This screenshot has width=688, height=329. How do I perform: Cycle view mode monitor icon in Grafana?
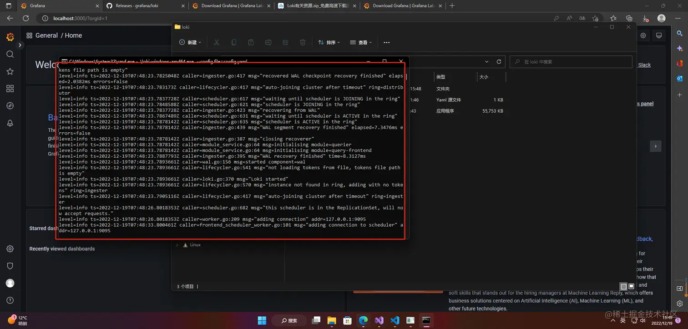click(658, 35)
